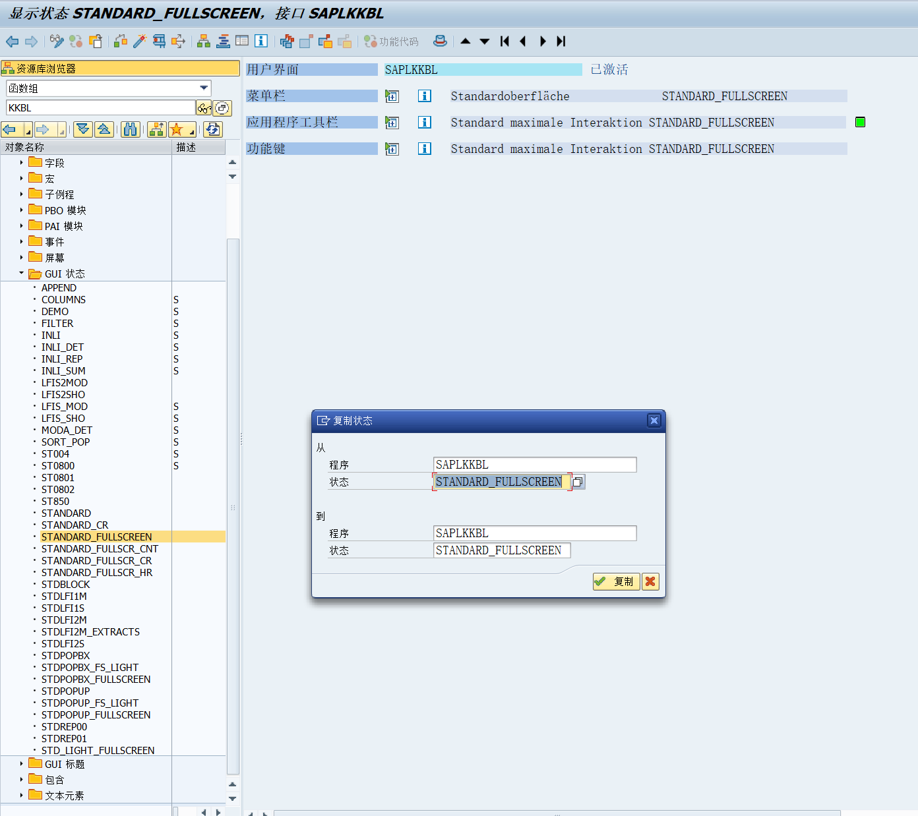
Task: Click the superordinate object hierarchy icon
Action: pyautogui.click(x=156, y=129)
